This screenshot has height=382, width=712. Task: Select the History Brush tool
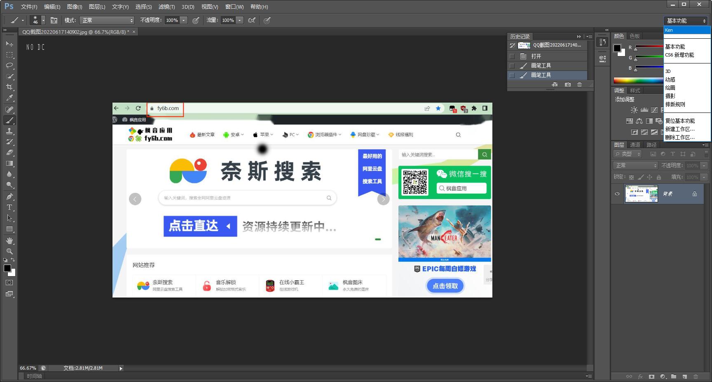point(9,142)
